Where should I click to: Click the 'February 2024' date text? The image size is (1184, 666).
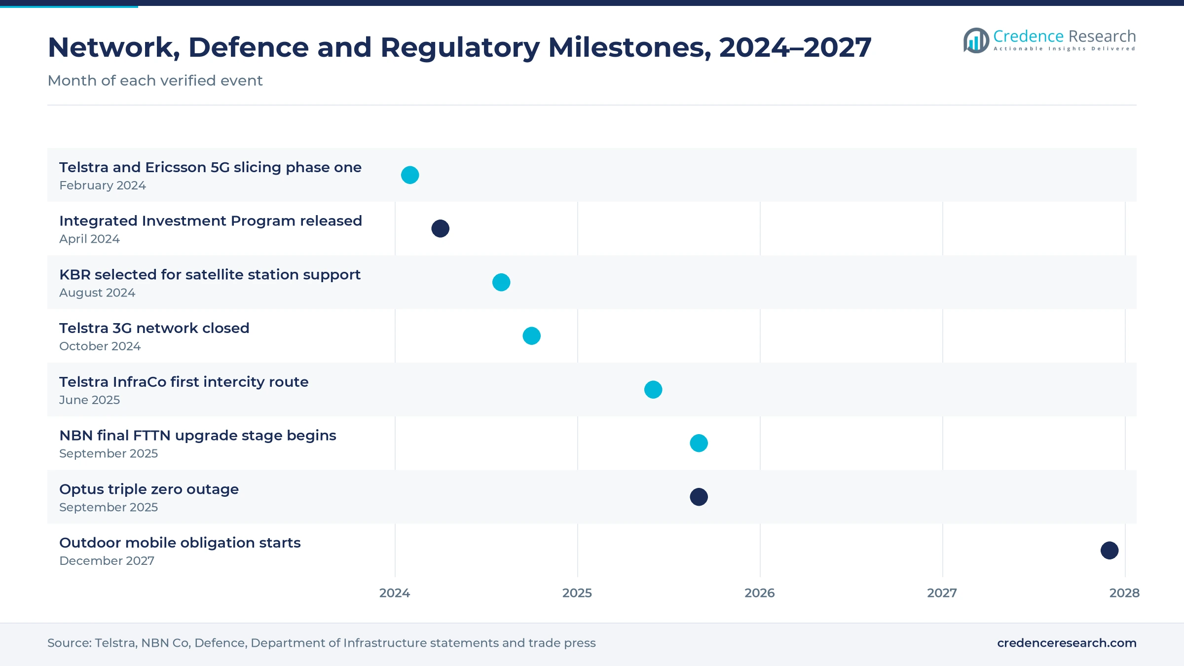(x=103, y=185)
